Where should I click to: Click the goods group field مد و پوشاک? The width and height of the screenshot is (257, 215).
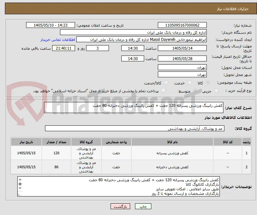(135, 129)
